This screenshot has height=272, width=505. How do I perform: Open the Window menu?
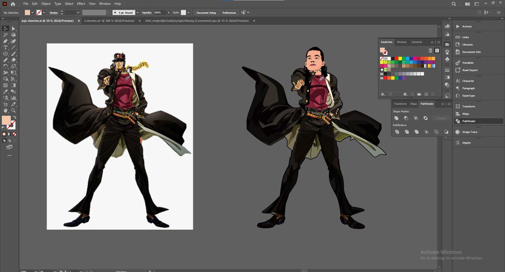coord(105,4)
